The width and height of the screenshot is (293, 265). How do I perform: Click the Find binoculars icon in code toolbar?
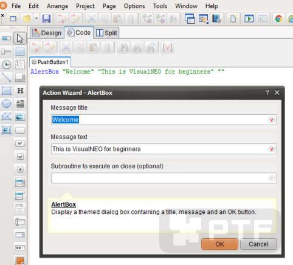point(123,47)
